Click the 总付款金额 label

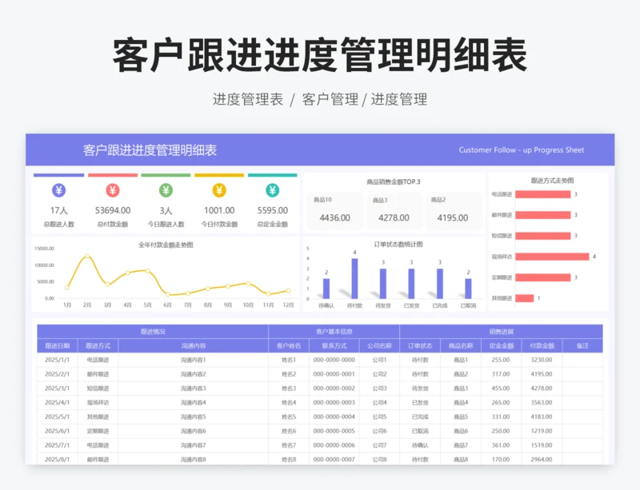click(113, 224)
